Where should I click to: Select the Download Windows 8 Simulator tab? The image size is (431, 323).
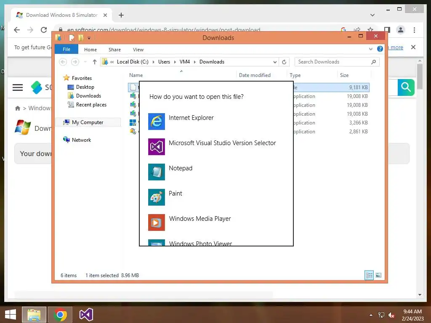[61, 15]
